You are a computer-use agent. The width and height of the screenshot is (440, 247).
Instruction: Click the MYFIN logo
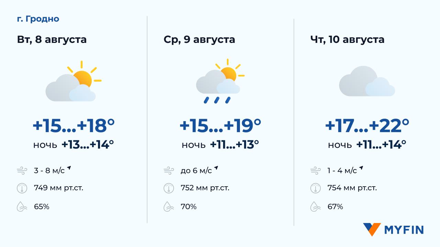click(x=393, y=230)
